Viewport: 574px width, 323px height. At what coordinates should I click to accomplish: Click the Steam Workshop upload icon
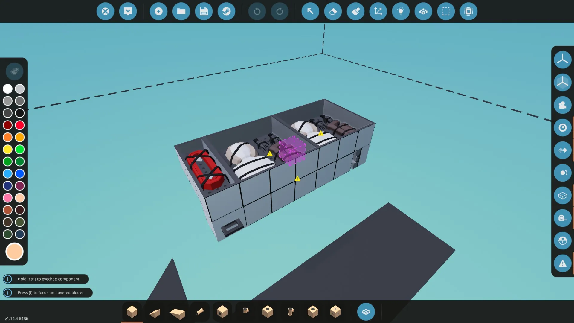click(x=226, y=11)
